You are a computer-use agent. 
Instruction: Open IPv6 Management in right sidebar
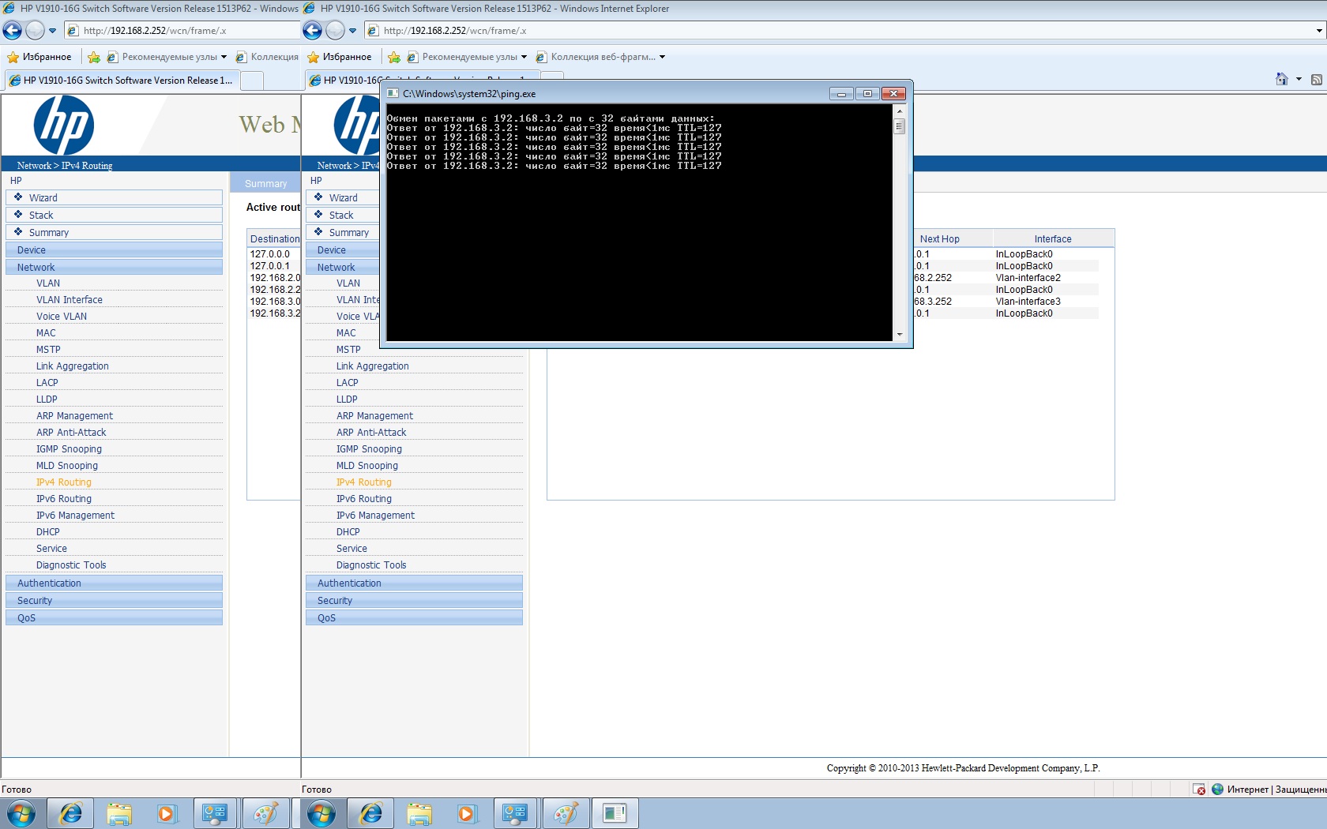(375, 516)
